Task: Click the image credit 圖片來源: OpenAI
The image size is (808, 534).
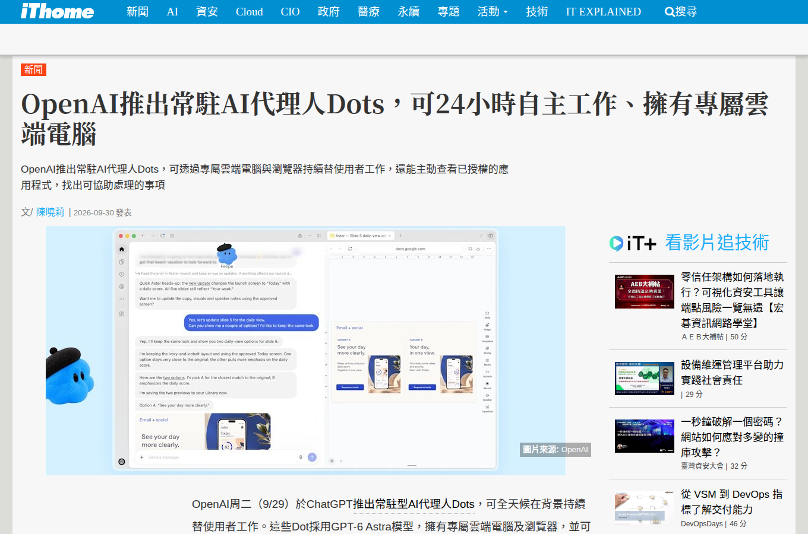Action: (x=555, y=449)
